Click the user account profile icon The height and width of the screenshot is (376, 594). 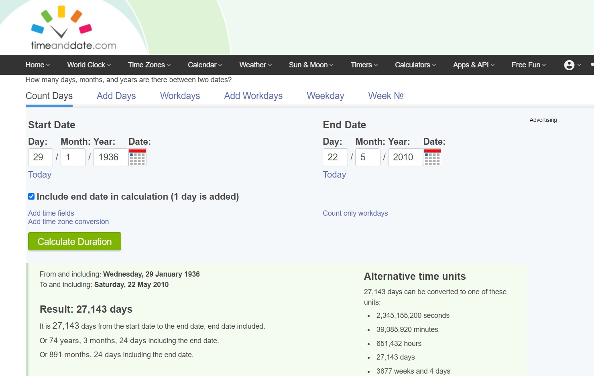[x=569, y=65]
